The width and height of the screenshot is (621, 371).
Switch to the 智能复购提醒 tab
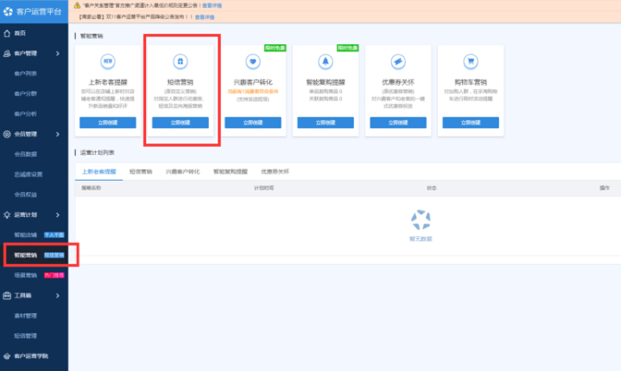point(229,171)
